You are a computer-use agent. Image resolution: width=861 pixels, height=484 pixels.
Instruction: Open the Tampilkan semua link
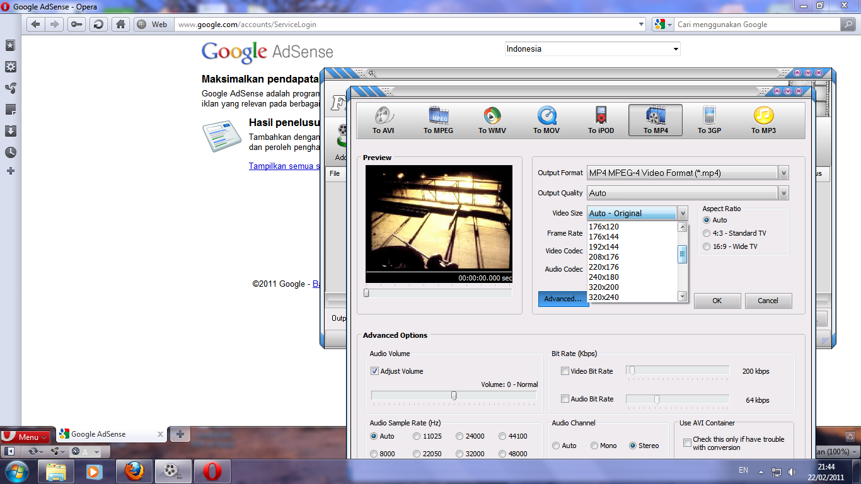pos(285,166)
